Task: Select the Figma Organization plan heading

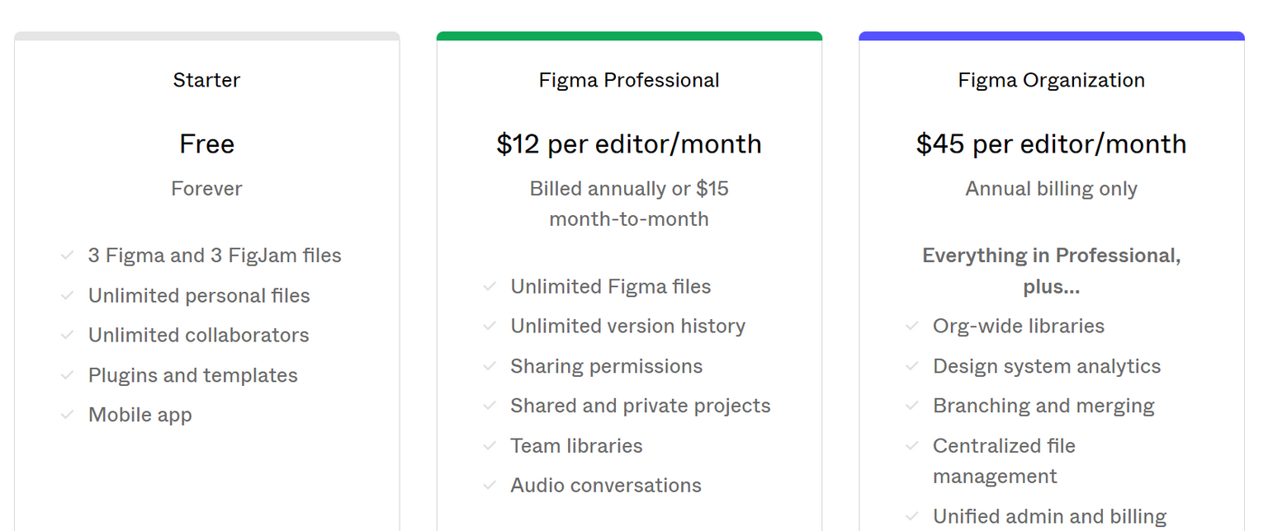Action: coord(1051,80)
